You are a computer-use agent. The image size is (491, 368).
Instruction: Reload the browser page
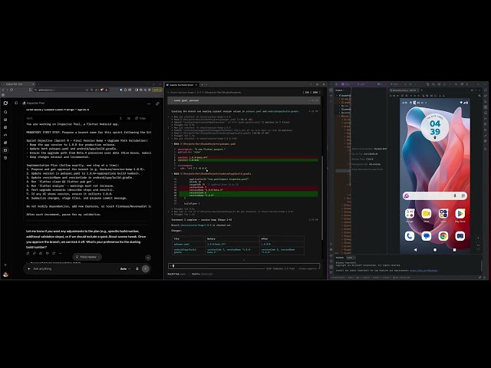point(12,90)
